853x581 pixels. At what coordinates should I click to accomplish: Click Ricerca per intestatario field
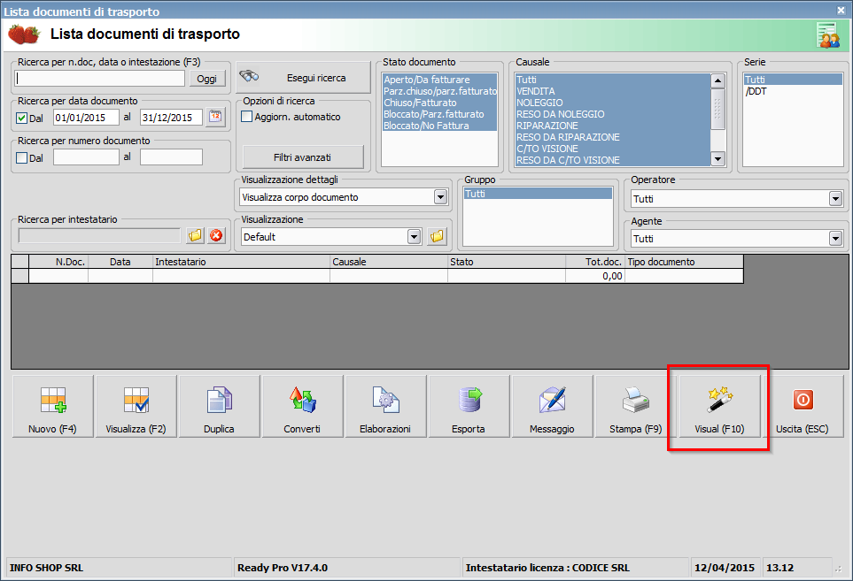click(99, 235)
